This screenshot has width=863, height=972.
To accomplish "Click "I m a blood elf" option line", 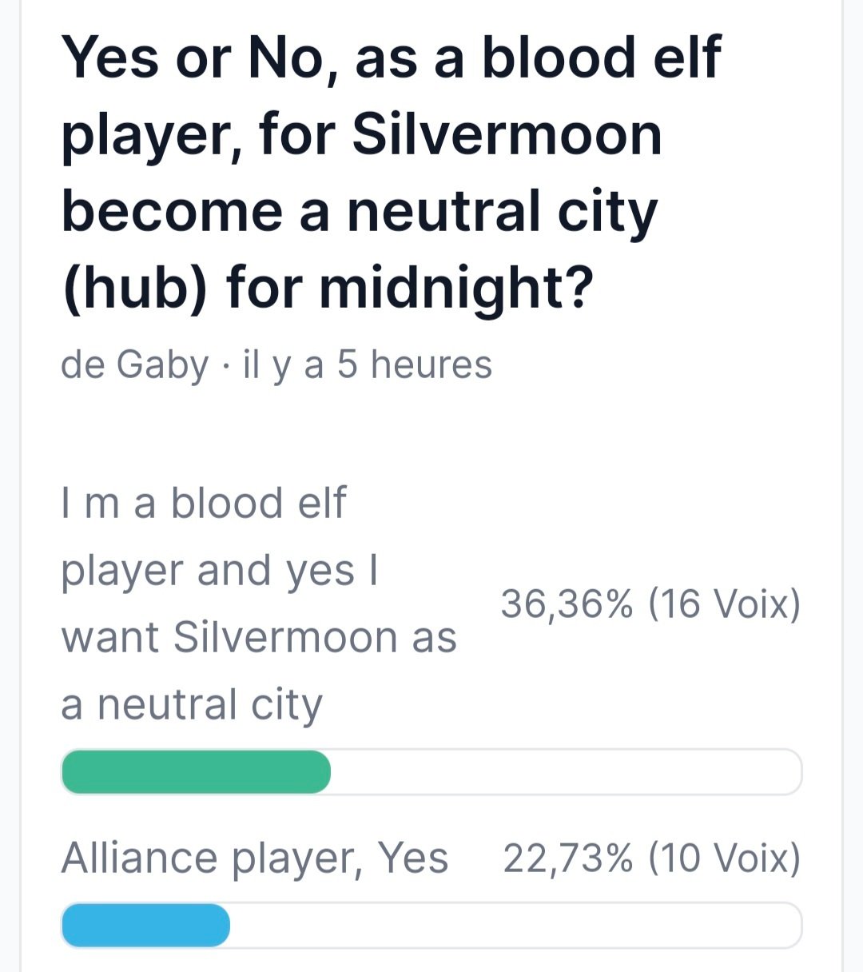I will [x=204, y=504].
